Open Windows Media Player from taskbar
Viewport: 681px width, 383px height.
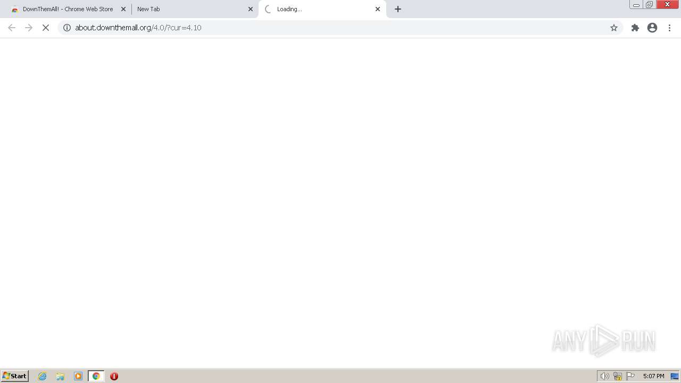tap(78, 376)
